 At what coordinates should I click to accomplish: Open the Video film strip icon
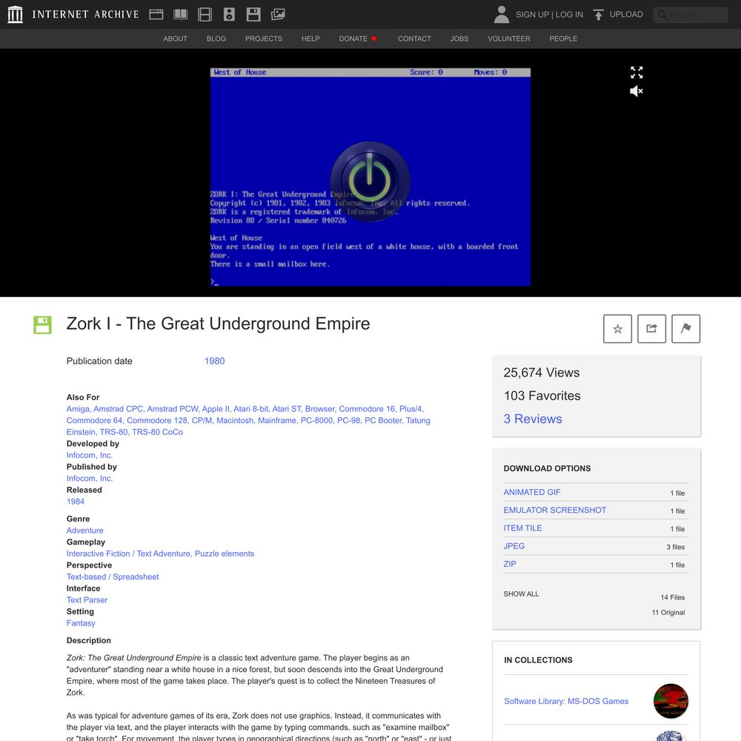click(205, 14)
